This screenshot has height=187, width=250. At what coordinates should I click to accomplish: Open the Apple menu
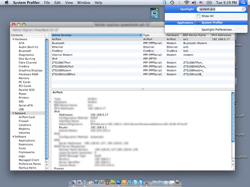(x=7, y=3)
